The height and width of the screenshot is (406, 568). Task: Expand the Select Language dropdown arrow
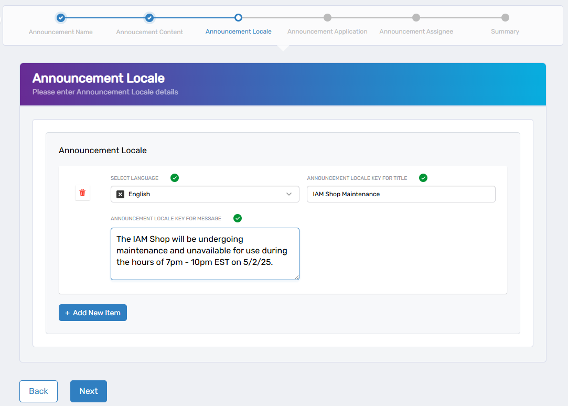tap(289, 194)
